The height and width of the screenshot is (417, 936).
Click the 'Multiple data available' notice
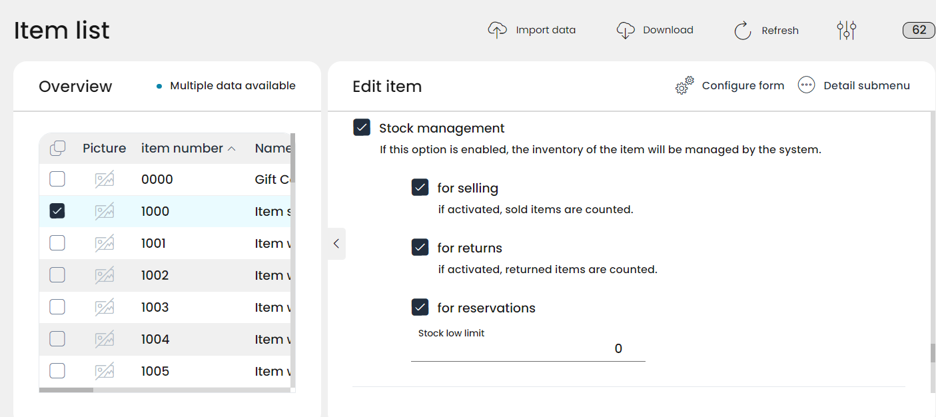click(x=233, y=85)
